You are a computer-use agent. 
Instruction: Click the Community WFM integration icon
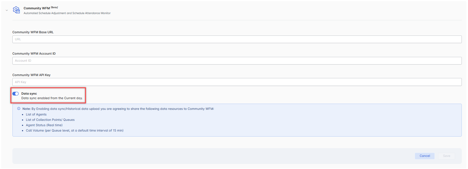pos(16,10)
